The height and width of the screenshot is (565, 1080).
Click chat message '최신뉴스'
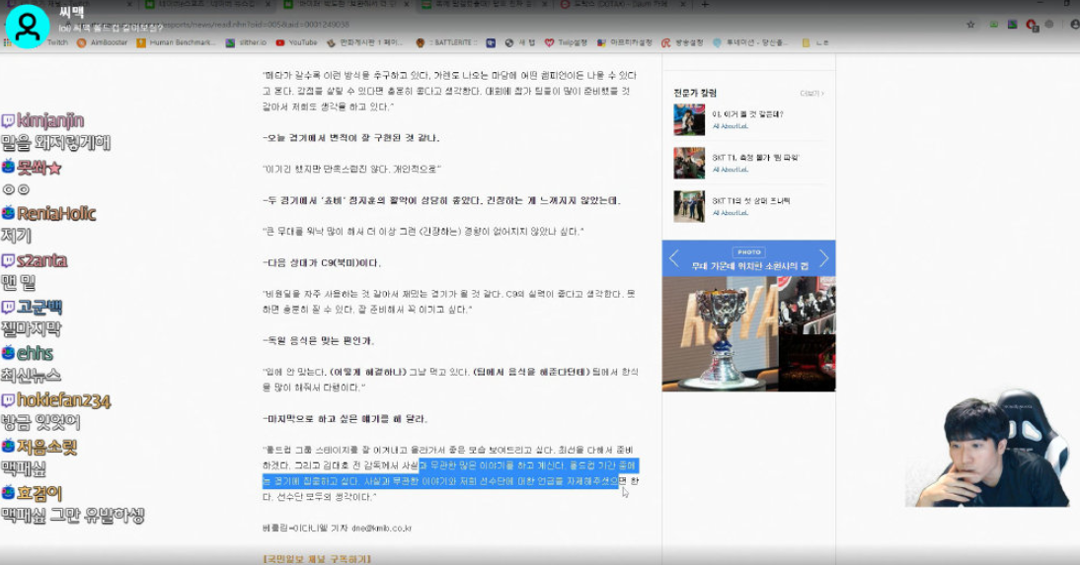pos(31,375)
